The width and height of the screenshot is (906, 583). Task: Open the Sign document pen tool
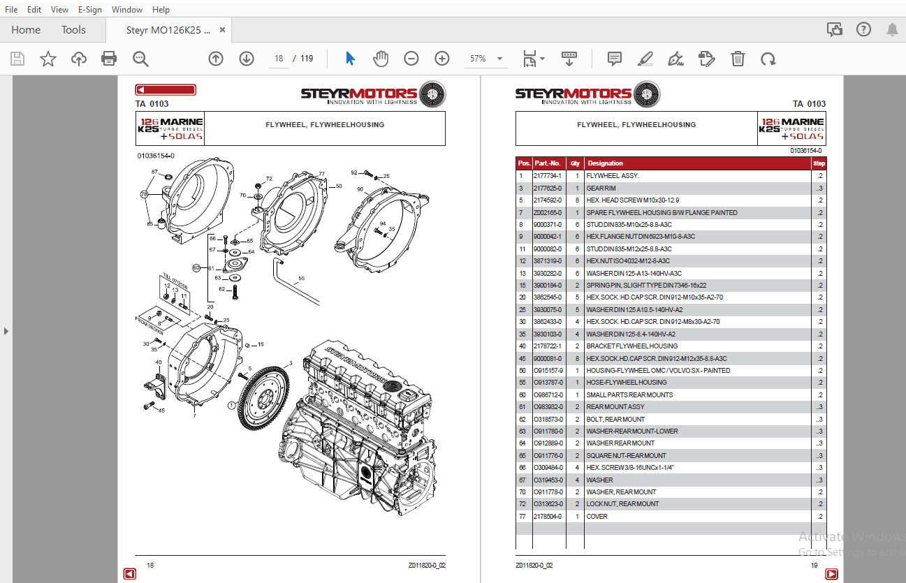(675, 59)
